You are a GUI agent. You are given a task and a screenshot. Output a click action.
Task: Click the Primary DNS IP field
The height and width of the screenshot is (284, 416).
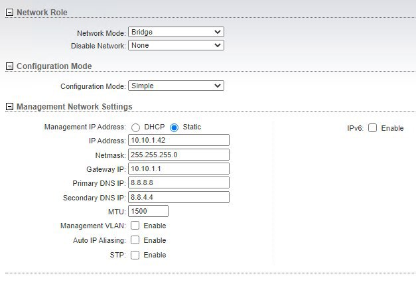point(179,182)
